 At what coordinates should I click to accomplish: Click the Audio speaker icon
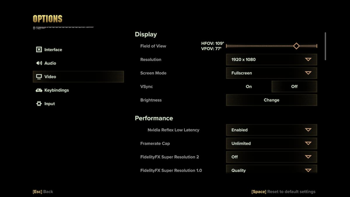click(x=39, y=63)
